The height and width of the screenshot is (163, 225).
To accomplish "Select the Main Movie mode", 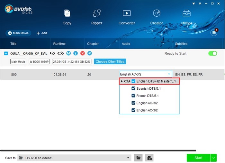I will click(x=18, y=33).
